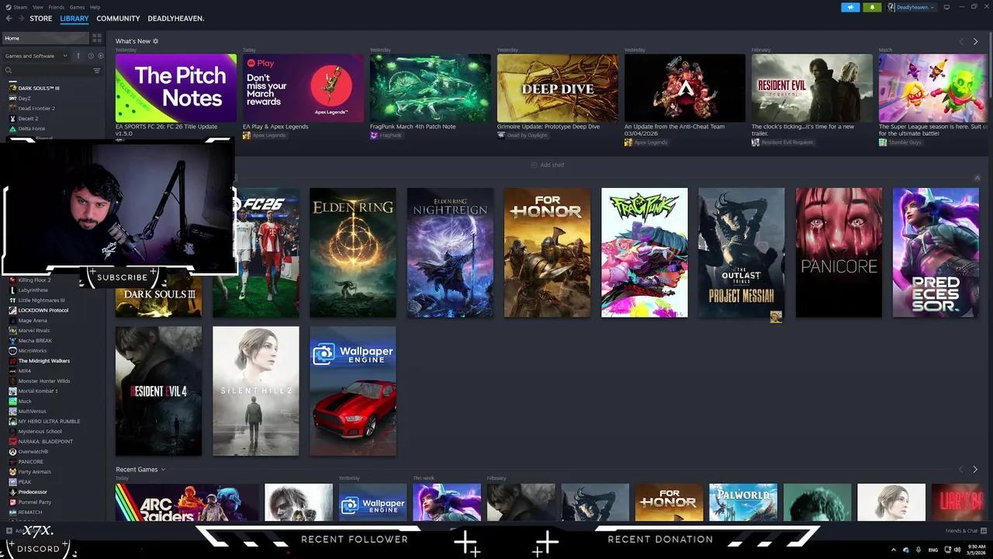Click the Windows taskbar language ENG indicator

coord(933,550)
